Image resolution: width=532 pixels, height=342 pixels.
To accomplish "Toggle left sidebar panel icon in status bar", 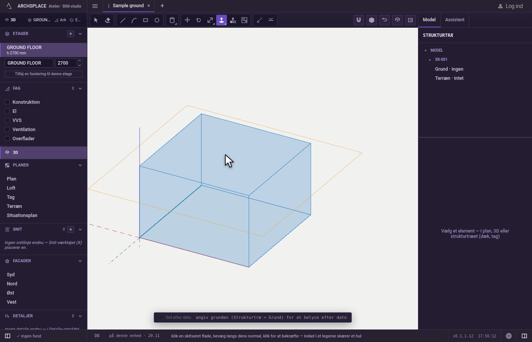I will pos(8,336).
